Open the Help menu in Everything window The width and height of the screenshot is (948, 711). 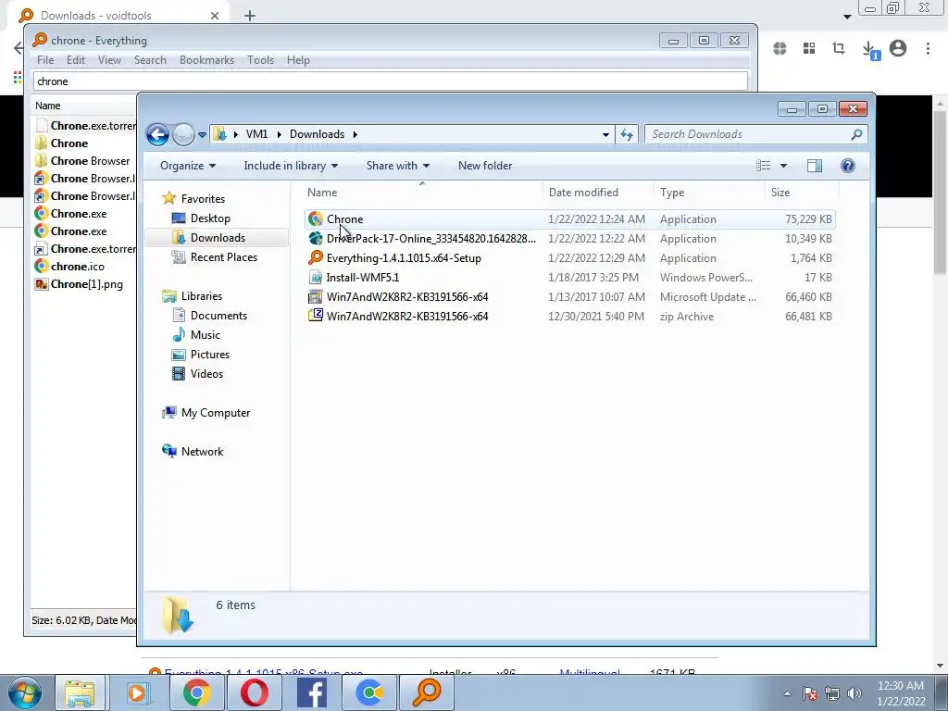tap(298, 60)
